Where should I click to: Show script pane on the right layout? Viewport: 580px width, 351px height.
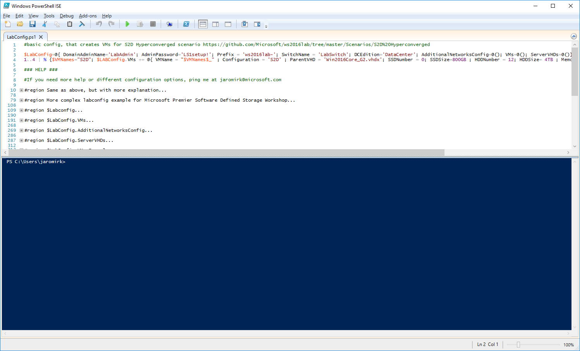pyautogui.click(x=216, y=24)
